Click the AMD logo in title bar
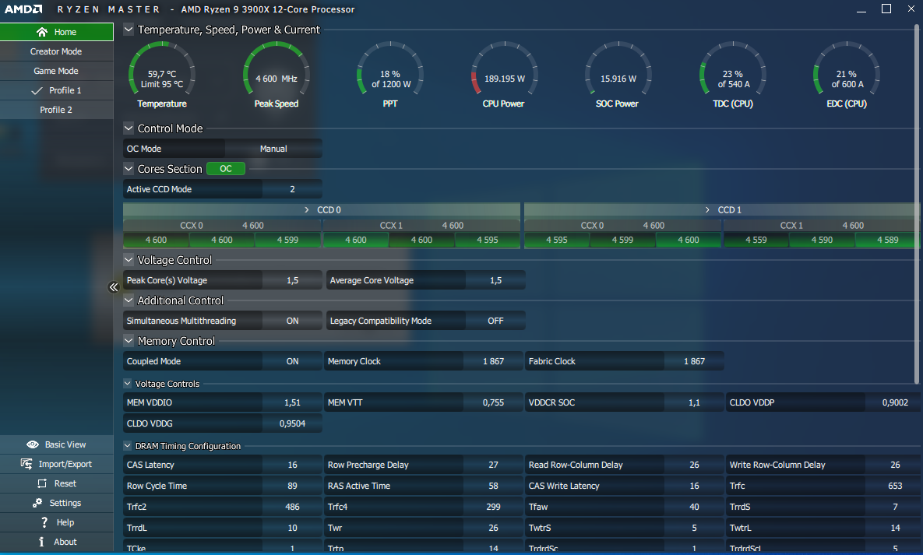The height and width of the screenshot is (555, 923). (x=23, y=9)
